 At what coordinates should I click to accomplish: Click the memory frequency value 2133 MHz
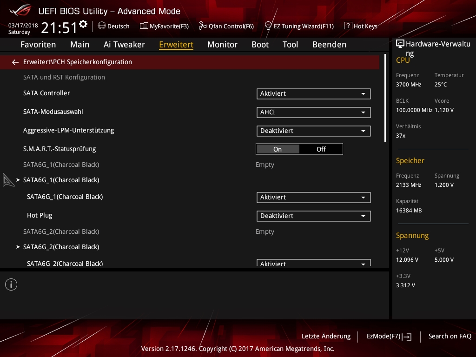(409, 185)
